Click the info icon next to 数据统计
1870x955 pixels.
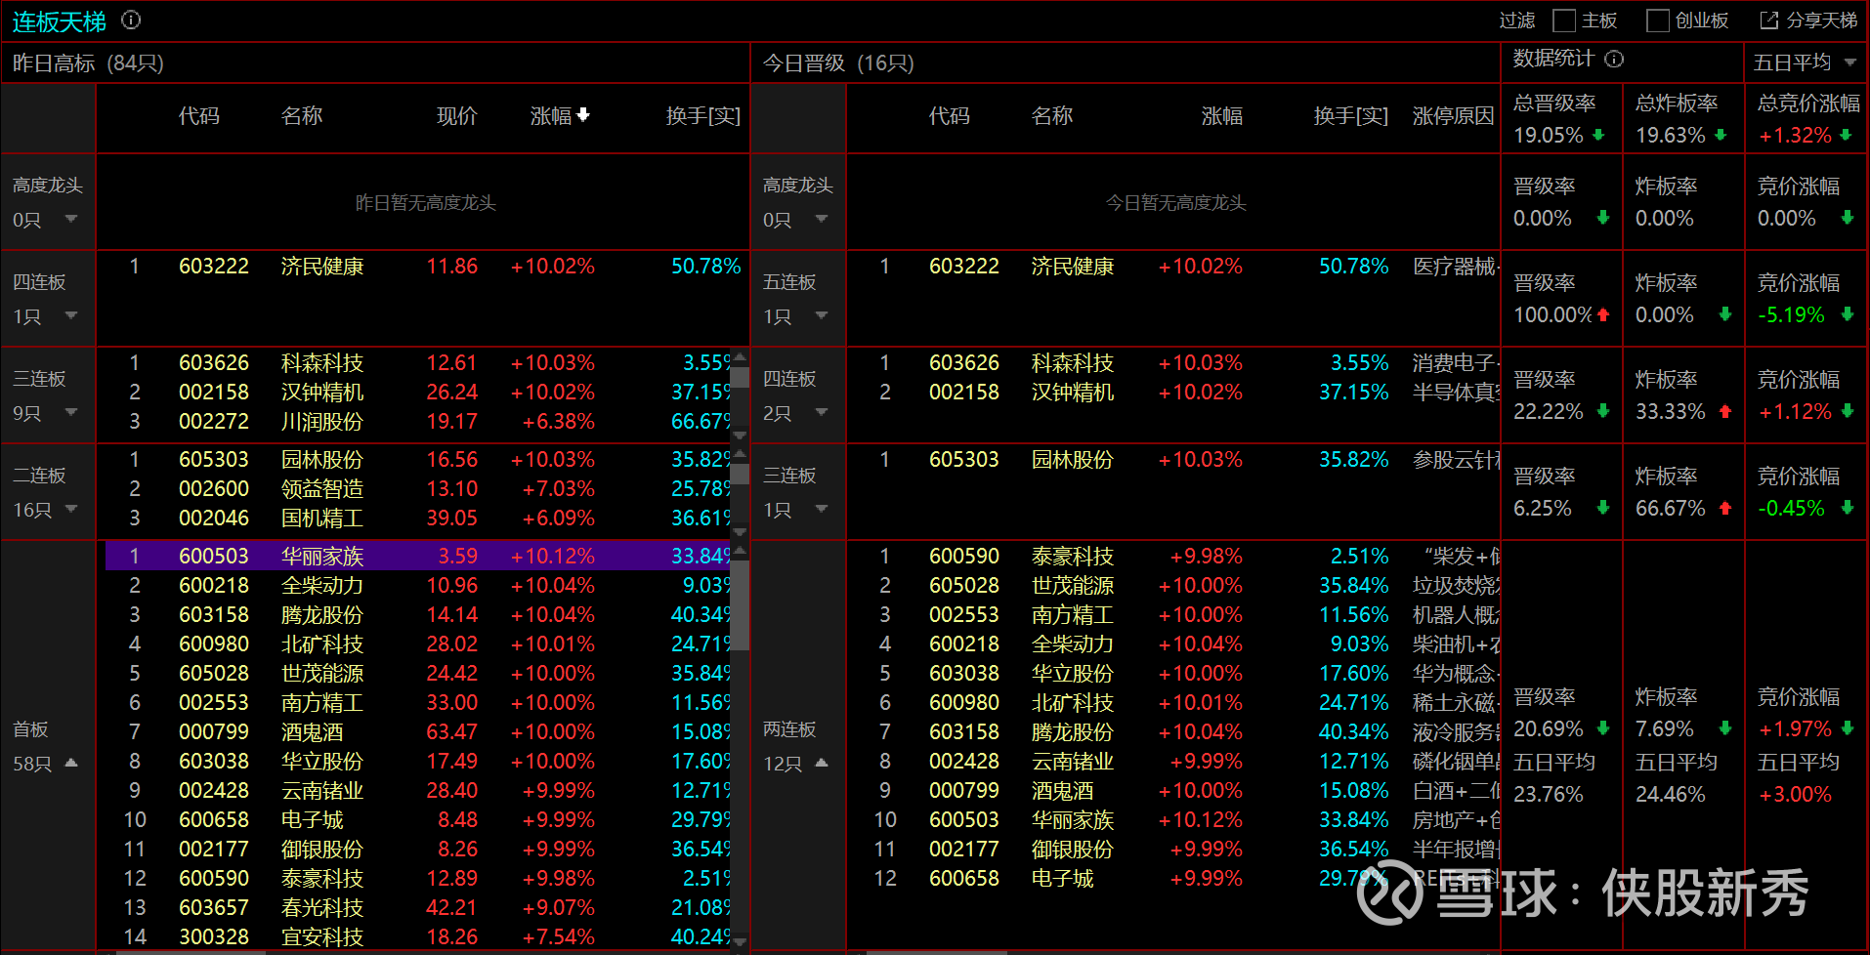coord(1614,59)
